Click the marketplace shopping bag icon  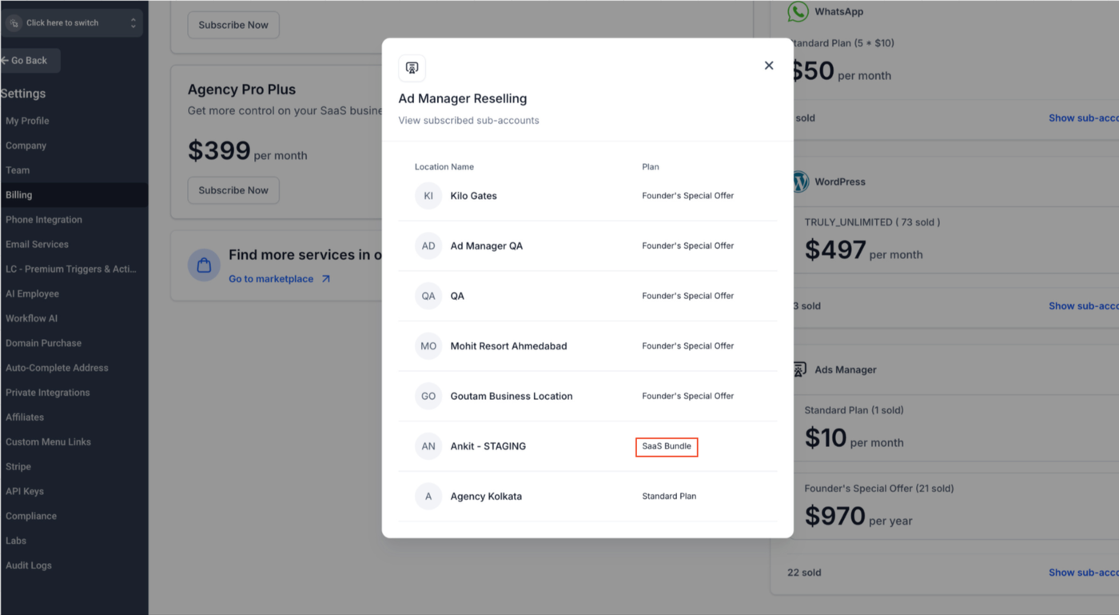(204, 266)
